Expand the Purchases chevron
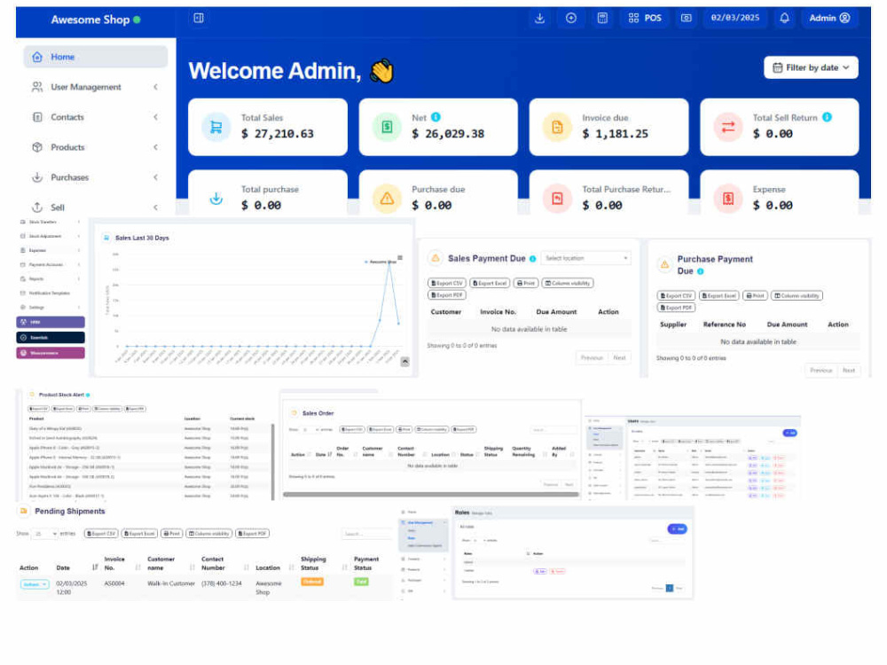The image size is (887, 665). coord(155,177)
